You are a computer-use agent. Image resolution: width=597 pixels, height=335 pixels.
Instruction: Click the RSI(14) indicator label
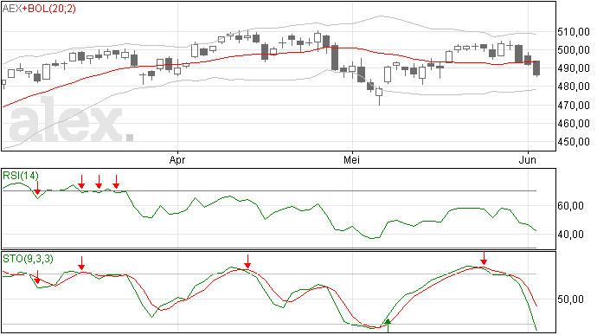[21, 176]
